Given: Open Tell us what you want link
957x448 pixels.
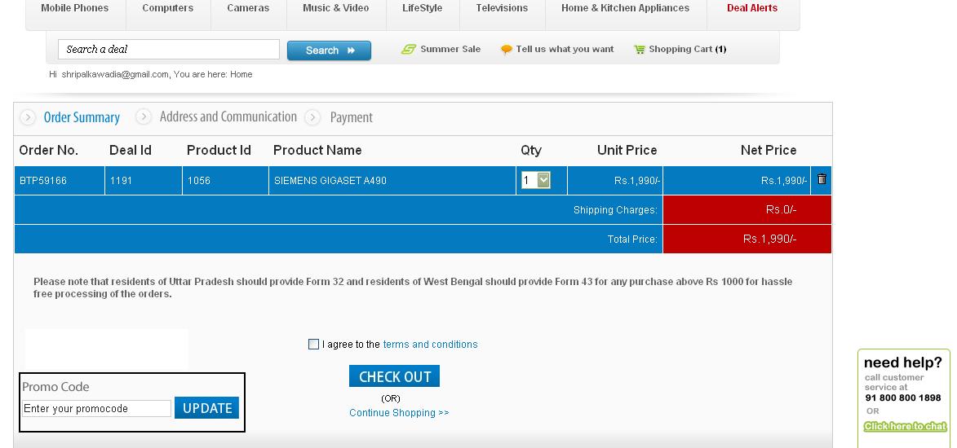Looking at the screenshot, I should [565, 49].
